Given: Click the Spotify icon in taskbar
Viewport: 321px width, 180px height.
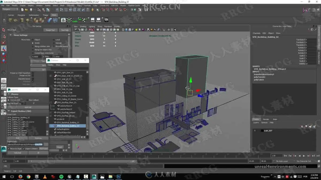Looking at the screenshot, I should point(61,177).
